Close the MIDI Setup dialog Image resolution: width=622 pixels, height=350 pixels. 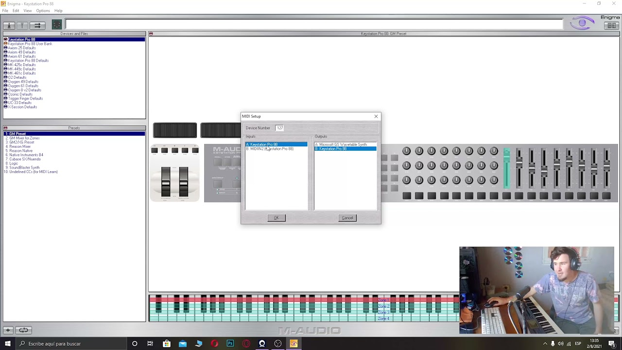coord(376,116)
